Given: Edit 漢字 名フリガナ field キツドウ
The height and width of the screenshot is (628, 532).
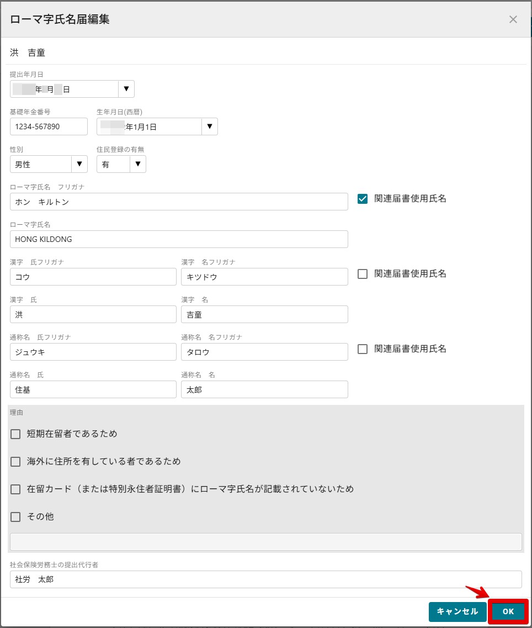Looking at the screenshot, I should click(x=264, y=277).
